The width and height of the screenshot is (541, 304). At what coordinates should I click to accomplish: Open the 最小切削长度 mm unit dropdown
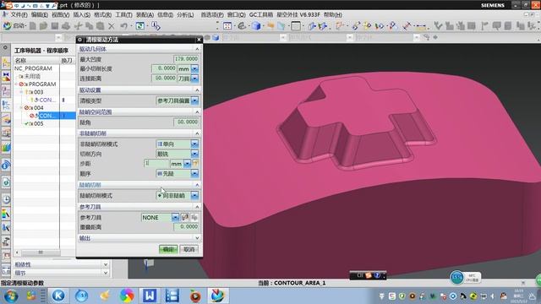click(194, 68)
